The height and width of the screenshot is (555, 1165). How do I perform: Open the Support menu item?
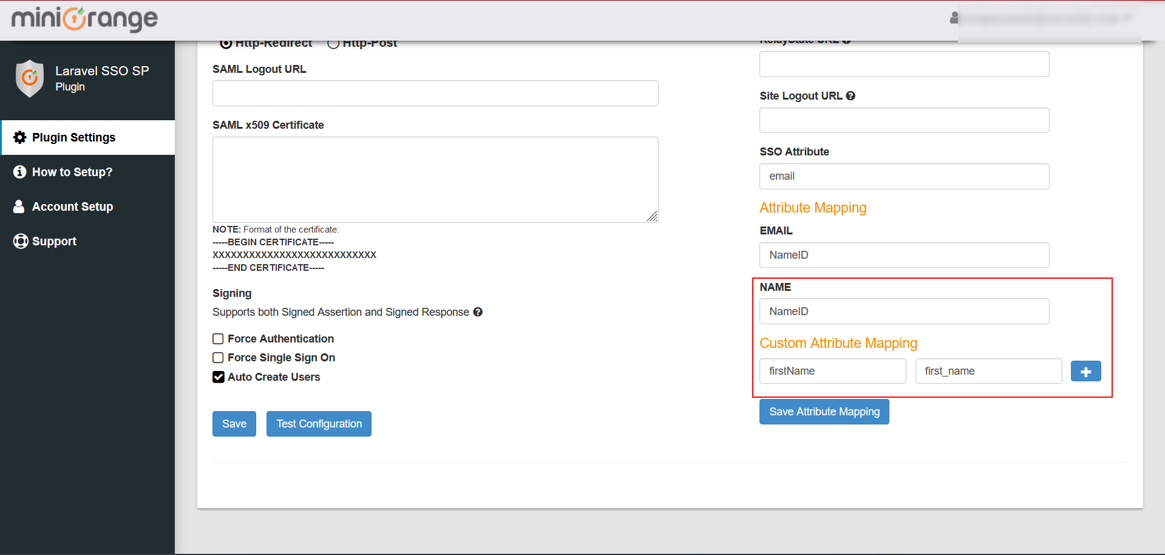[88, 241]
